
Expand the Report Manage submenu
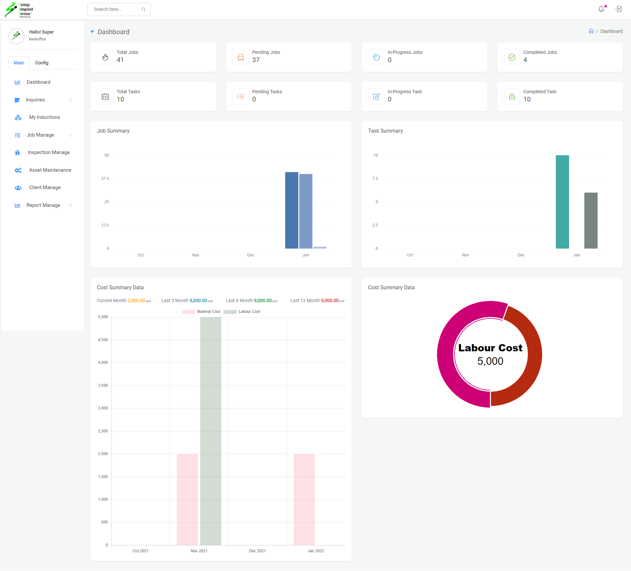point(70,205)
